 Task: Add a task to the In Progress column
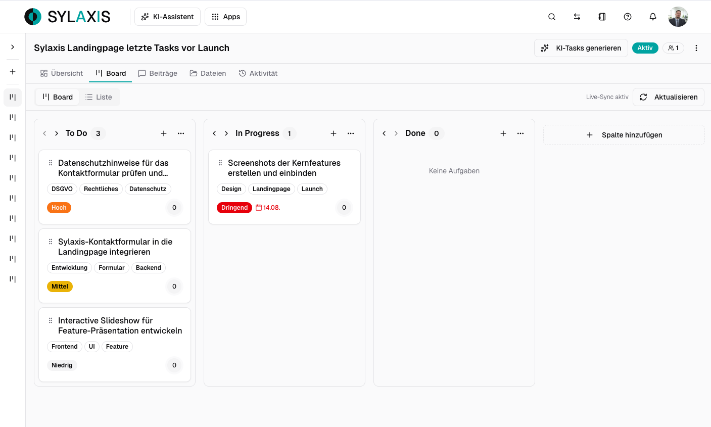(x=334, y=133)
